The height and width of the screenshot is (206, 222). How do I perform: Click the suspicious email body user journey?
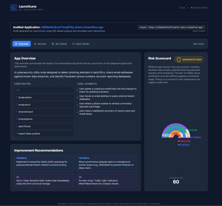108,90
